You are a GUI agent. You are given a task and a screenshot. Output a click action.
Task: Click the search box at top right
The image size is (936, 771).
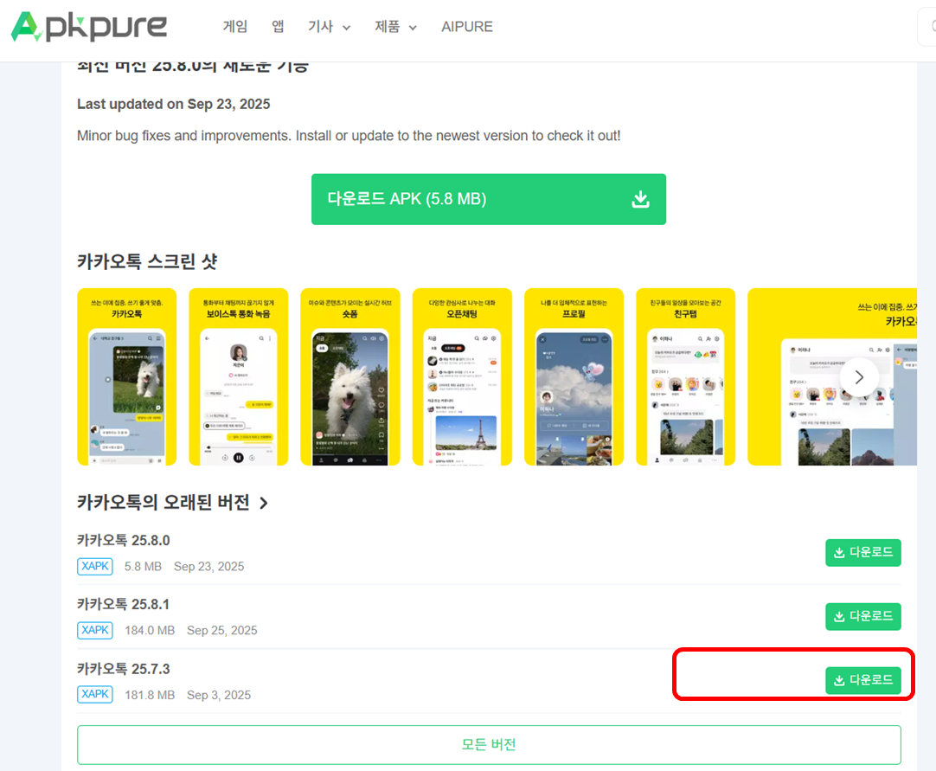(927, 27)
